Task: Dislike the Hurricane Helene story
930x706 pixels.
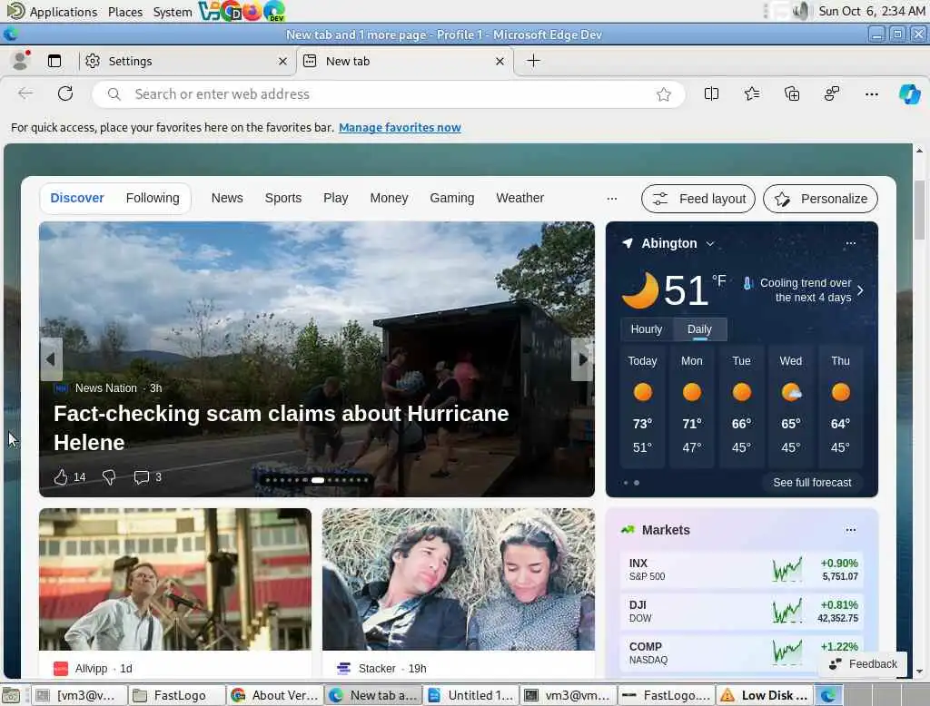Action: click(x=109, y=477)
